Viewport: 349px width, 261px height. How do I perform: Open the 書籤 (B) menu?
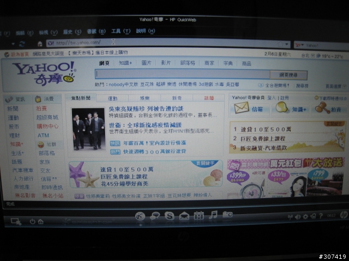point(96,32)
